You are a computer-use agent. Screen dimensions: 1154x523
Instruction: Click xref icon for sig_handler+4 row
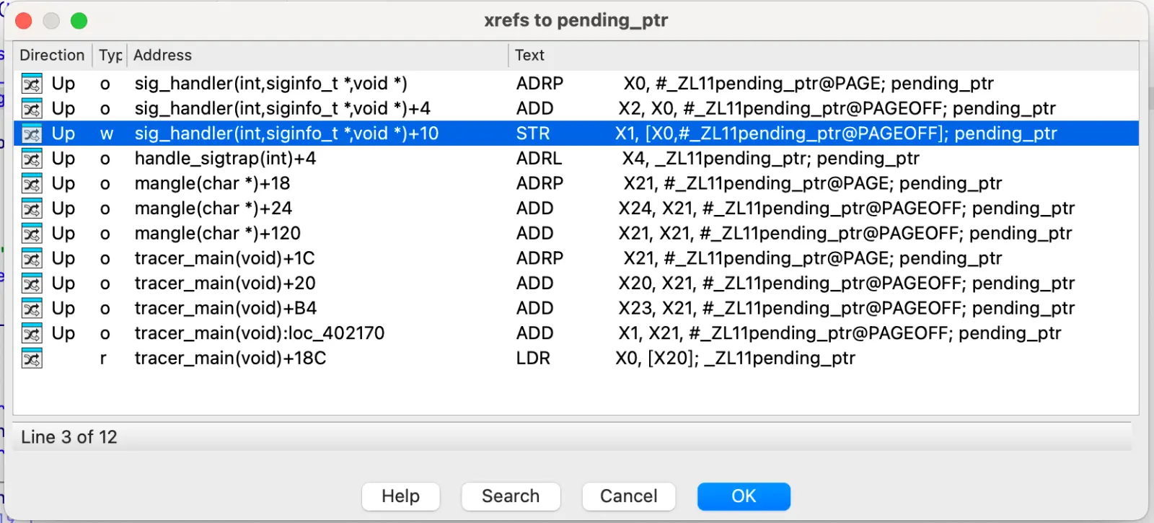(32, 109)
